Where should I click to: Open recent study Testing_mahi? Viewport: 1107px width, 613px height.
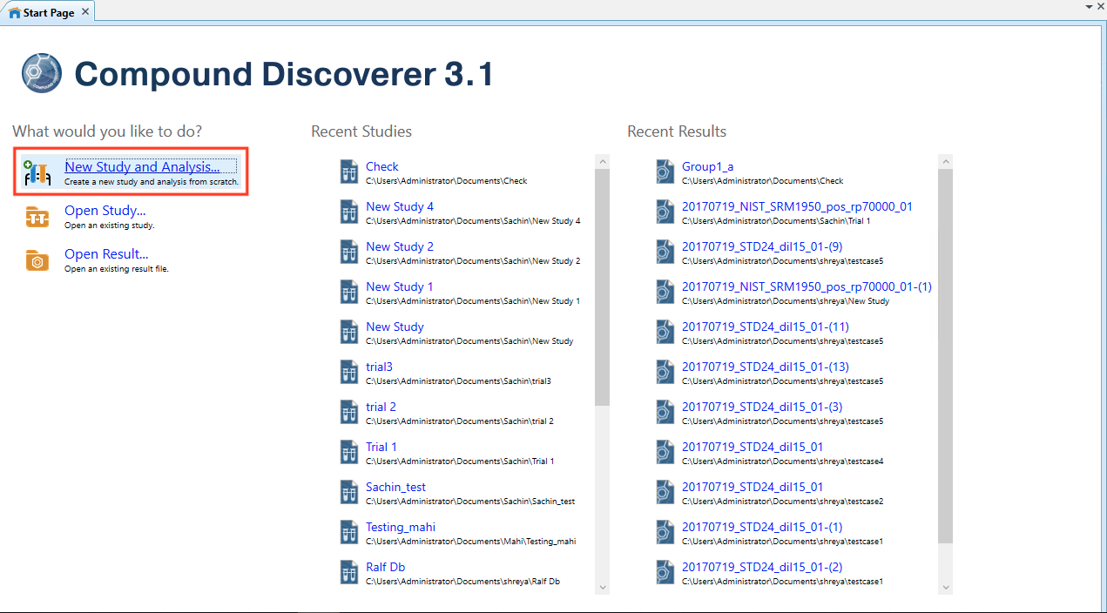click(401, 527)
